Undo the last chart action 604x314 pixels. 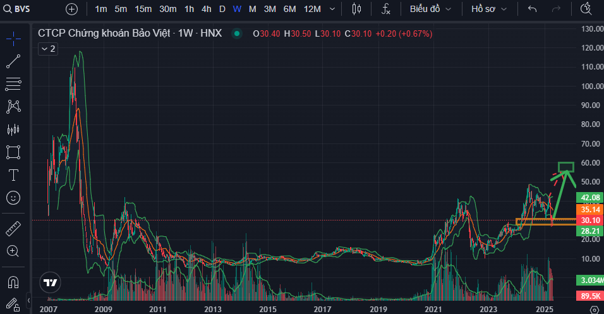click(533, 9)
